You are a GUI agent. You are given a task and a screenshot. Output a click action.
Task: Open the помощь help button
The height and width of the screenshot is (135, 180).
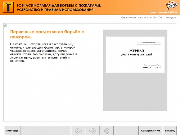(12, 131)
